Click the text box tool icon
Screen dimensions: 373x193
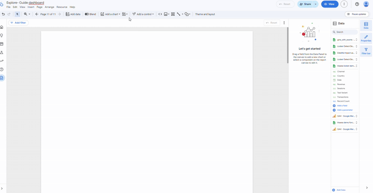point(173,14)
